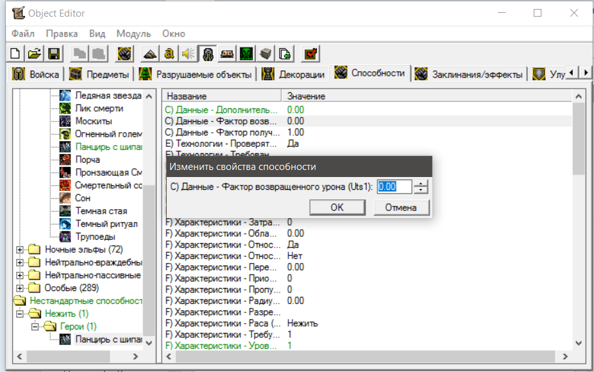Expand the Нейтрально-враждебные folder

click(20, 262)
